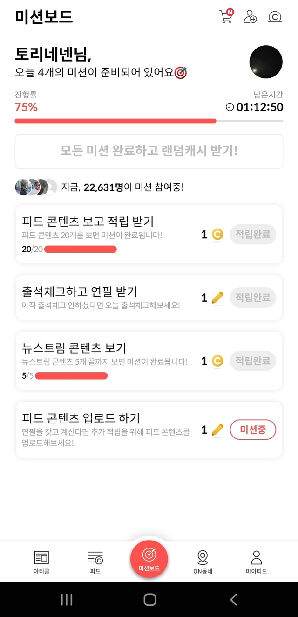Open the profile picture thumbnail
The width and height of the screenshot is (298, 617).
tap(266, 62)
